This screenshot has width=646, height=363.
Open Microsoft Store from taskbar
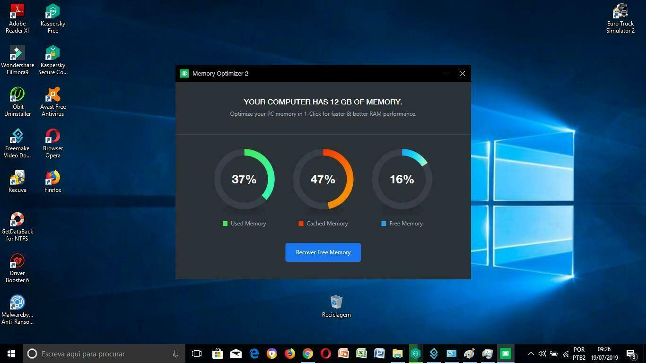pyautogui.click(x=218, y=354)
